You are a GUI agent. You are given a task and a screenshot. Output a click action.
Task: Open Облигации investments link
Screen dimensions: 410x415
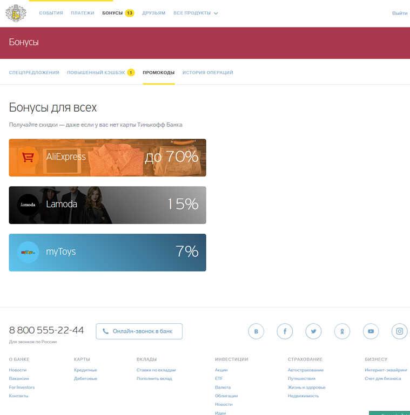(226, 396)
